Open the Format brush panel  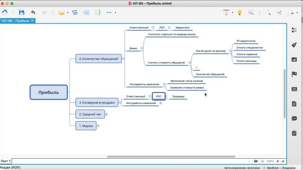click(294, 45)
